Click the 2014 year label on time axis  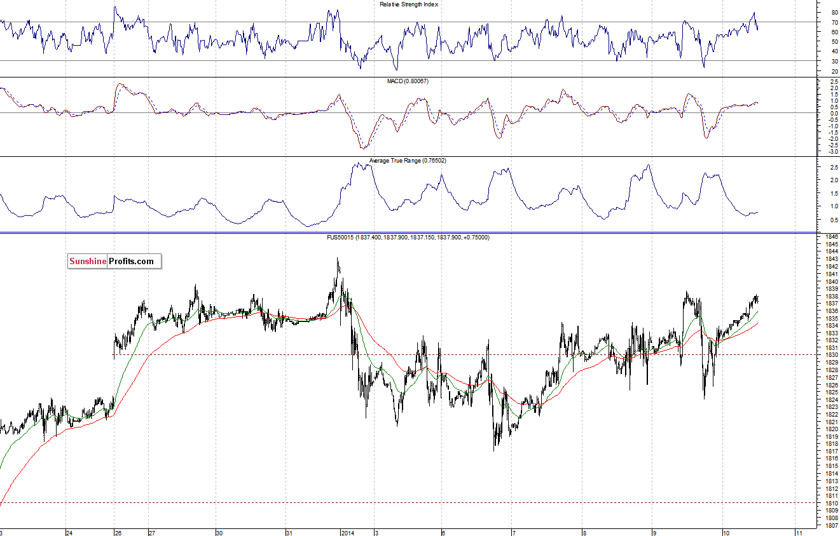point(348,533)
